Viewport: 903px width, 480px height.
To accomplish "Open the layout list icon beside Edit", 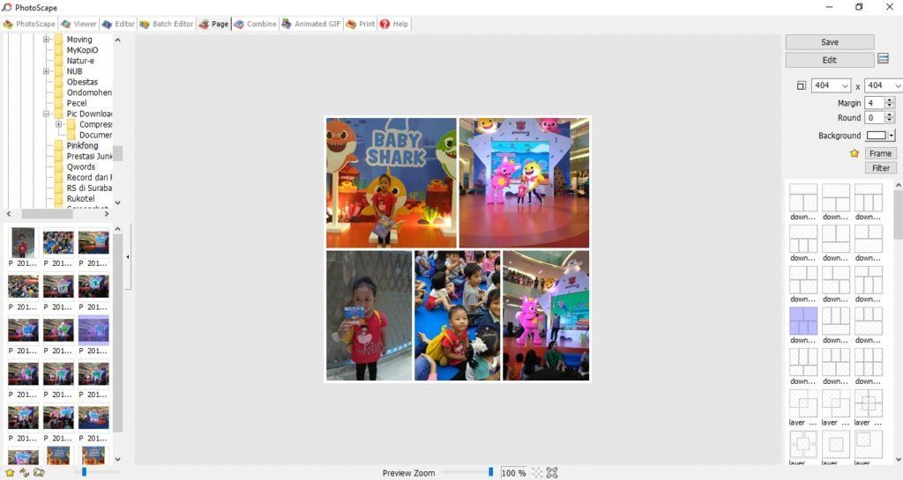I will click(883, 59).
